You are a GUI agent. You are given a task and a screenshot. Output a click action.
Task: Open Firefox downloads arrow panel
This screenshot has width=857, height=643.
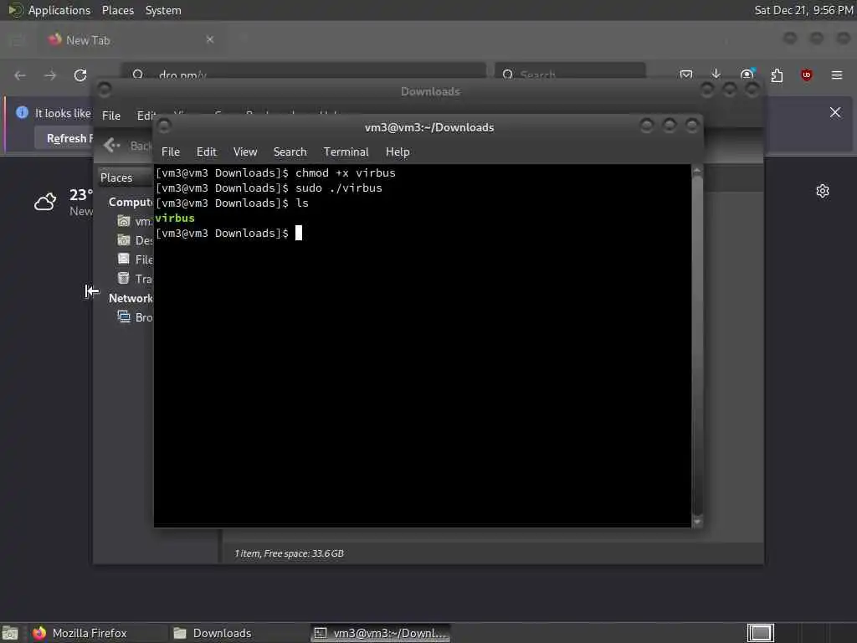pyautogui.click(x=716, y=75)
